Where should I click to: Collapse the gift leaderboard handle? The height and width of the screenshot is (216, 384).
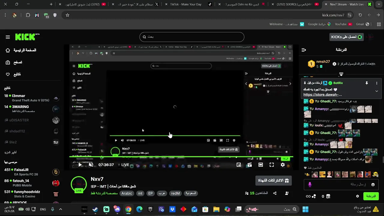coord(341,74)
